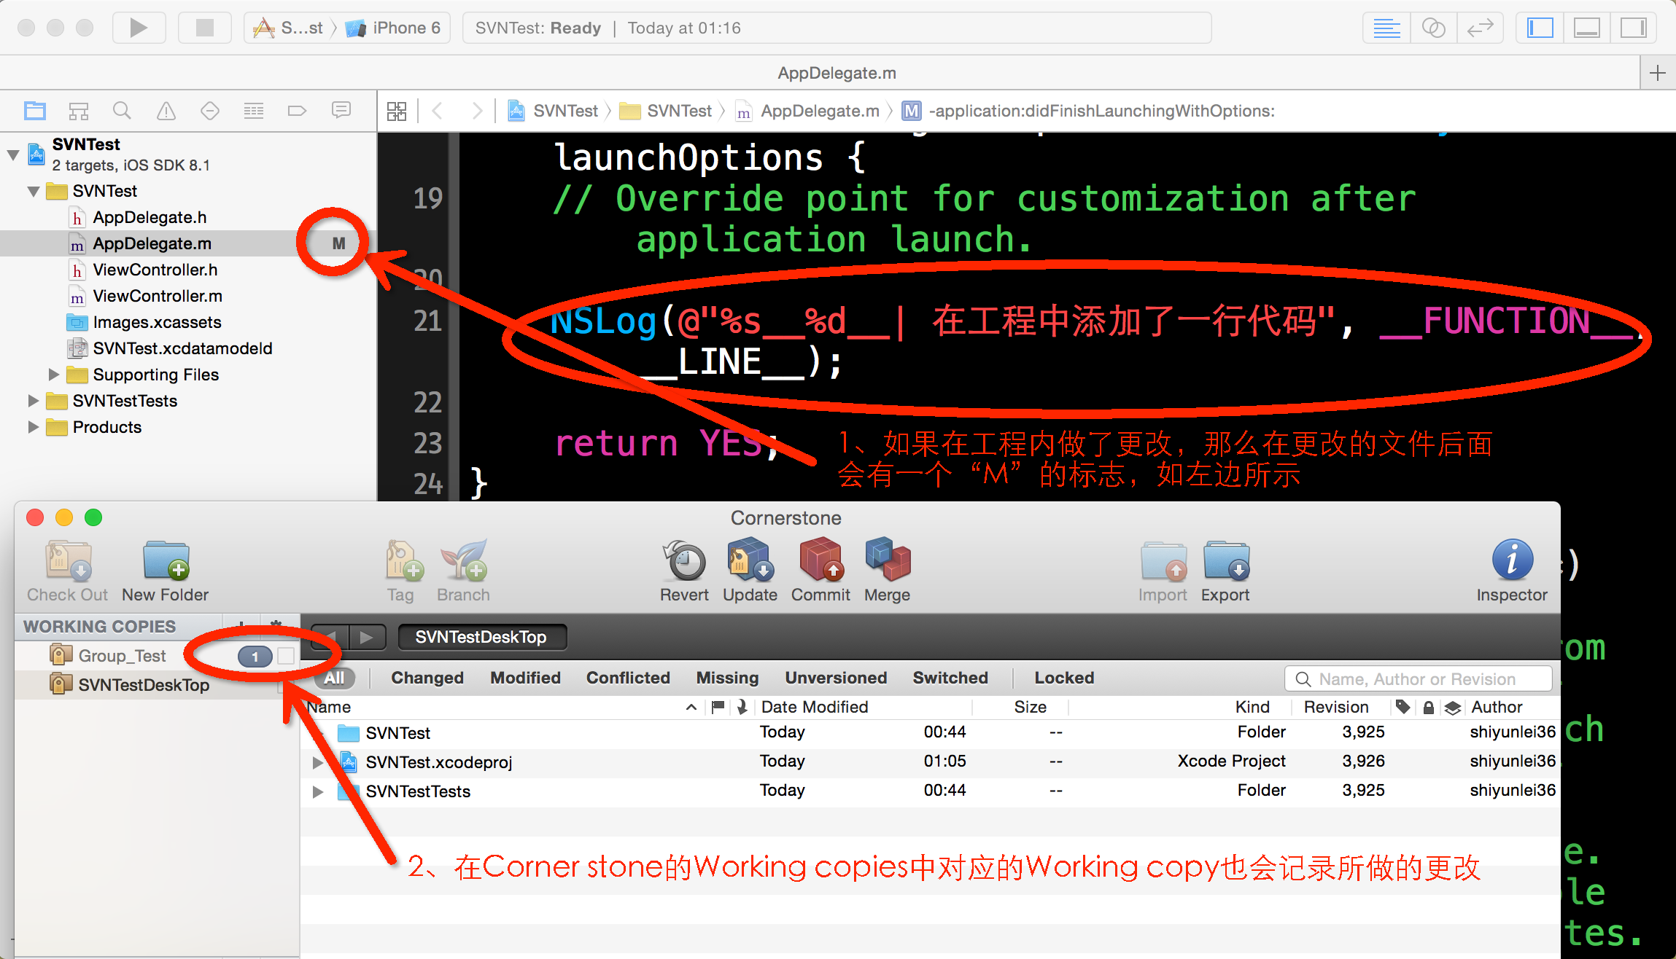The image size is (1676, 959).
Task: Click New Folder in Cornerstone toolbar
Action: [x=166, y=571]
